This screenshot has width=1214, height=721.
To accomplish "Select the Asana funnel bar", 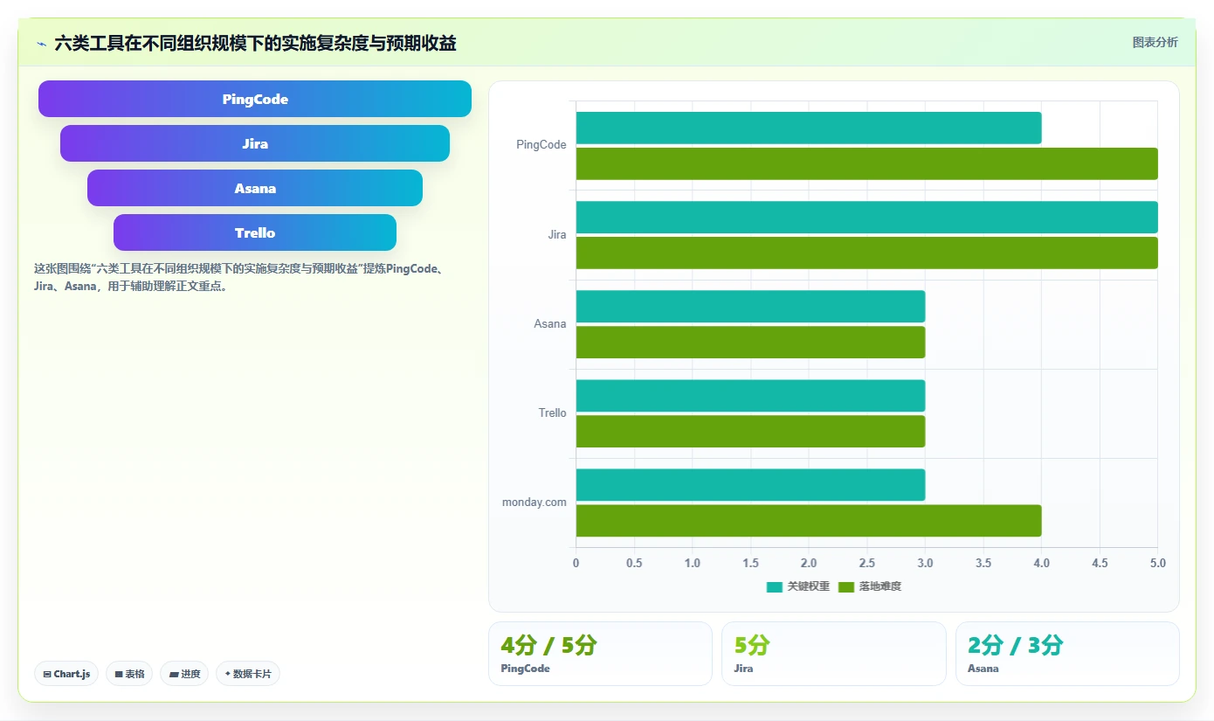I will pos(255,188).
